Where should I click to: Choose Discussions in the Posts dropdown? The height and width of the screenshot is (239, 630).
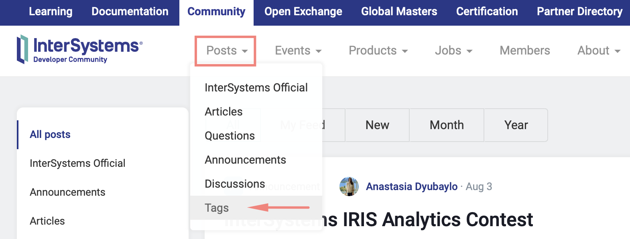pyautogui.click(x=235, y=184)
